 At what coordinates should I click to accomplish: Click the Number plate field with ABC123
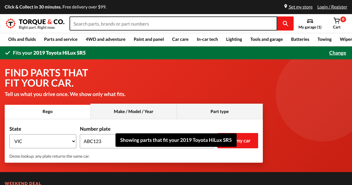(x=147, y=141)
